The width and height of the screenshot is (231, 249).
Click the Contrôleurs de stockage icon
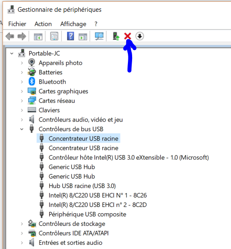32,223
